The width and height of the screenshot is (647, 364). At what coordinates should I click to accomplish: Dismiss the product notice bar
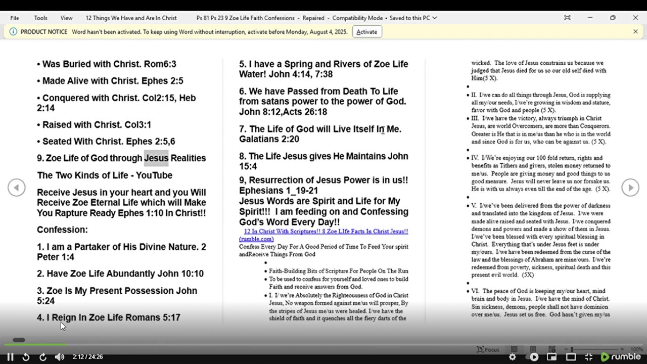click(x=635, y=31)
